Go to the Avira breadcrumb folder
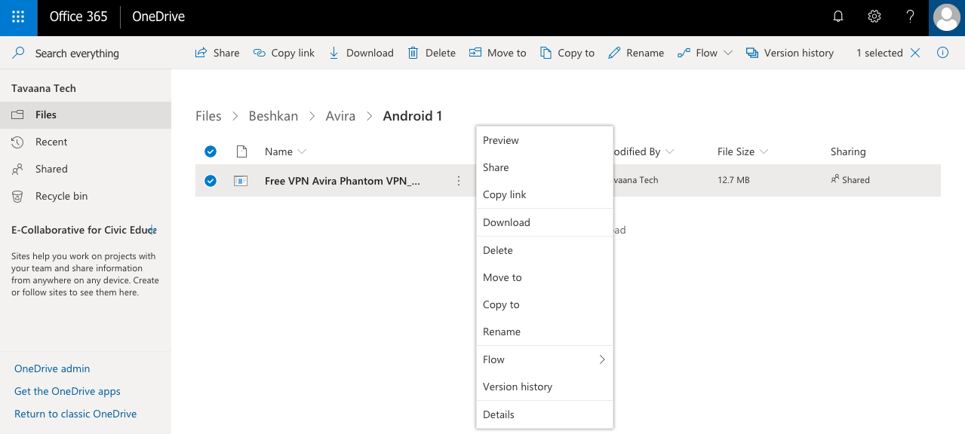965x434 pixels. (340, 116)
